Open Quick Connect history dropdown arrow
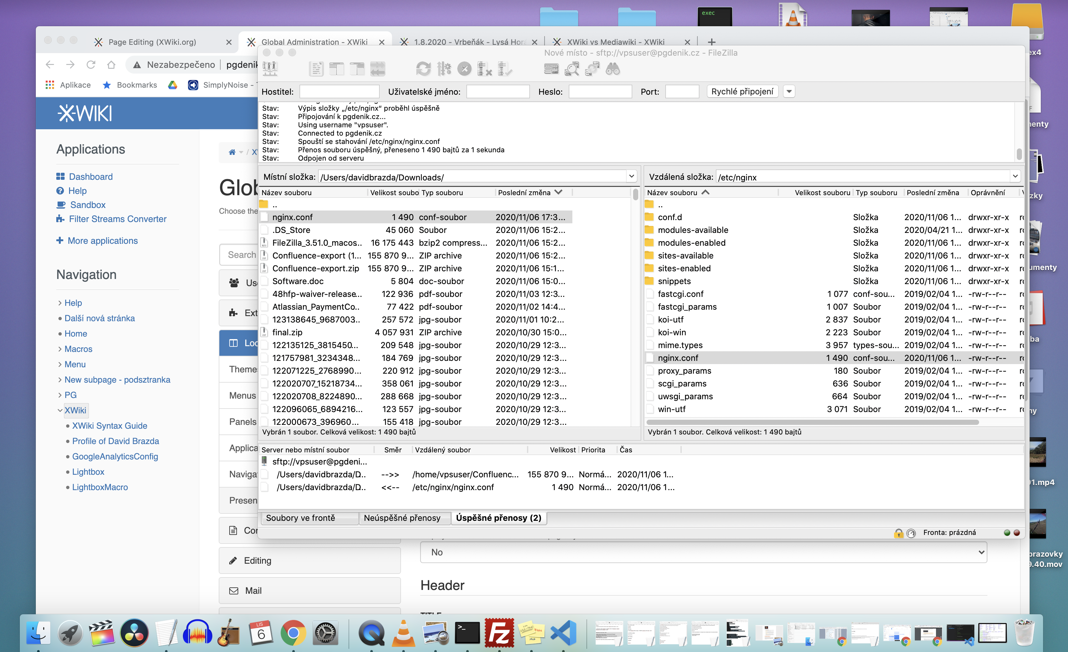 (789, 91)
